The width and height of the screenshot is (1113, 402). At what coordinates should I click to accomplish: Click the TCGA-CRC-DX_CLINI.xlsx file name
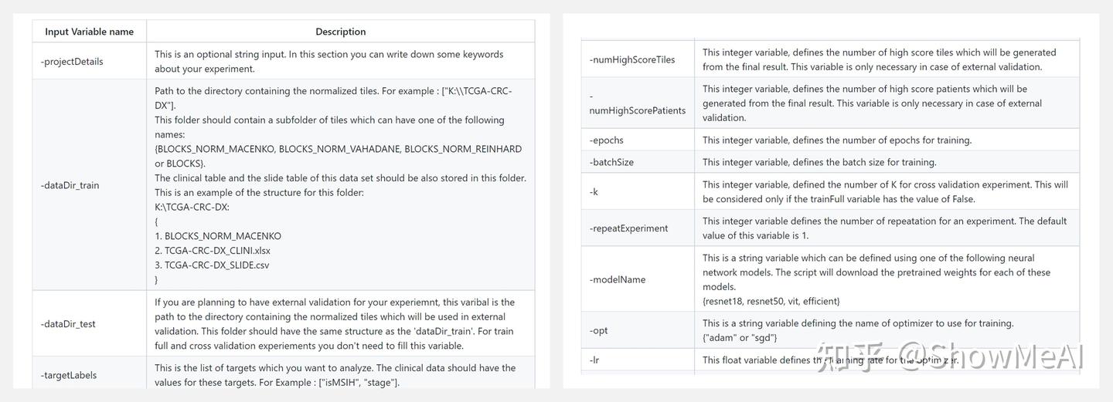point(217,251)
